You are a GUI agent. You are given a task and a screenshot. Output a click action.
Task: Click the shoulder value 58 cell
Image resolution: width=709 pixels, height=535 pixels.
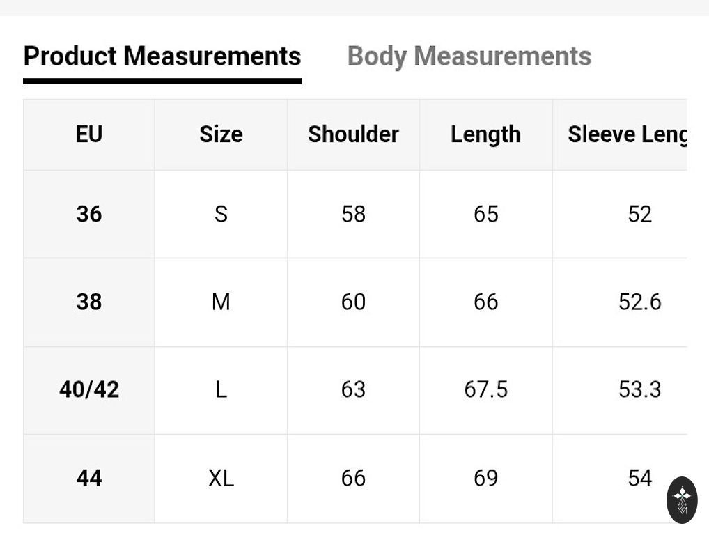(353, 214)
